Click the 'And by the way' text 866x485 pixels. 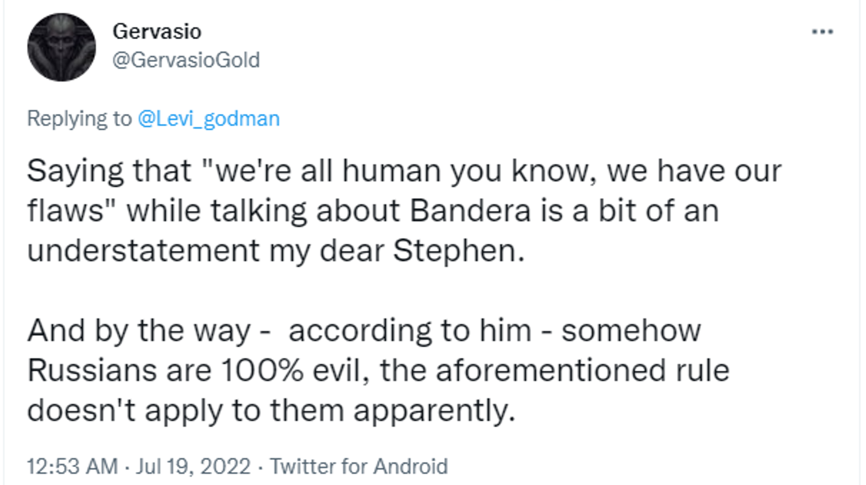139,331
